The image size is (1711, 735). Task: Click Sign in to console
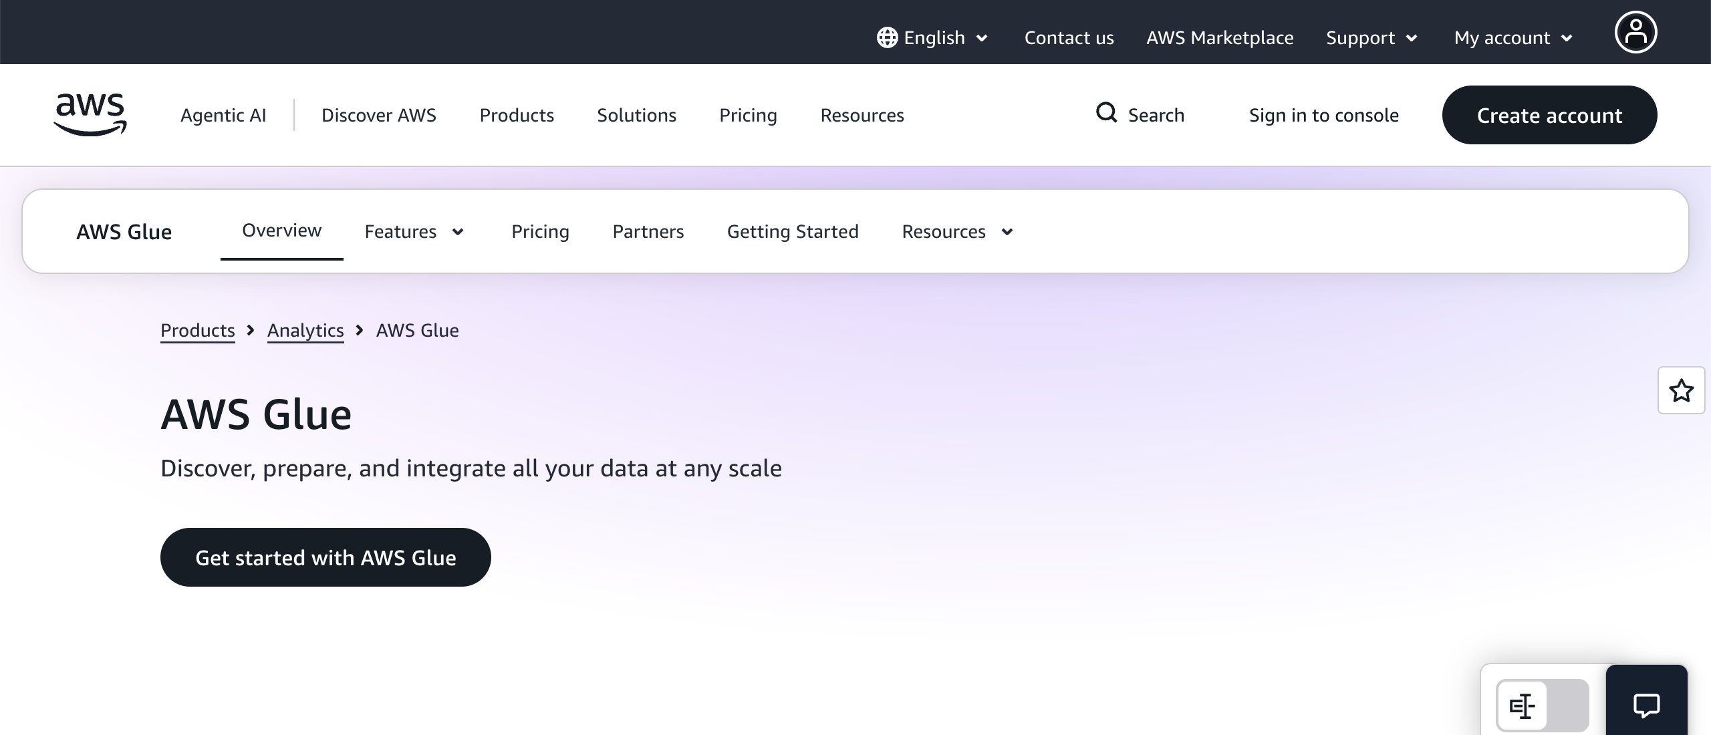click(1323, 115)
